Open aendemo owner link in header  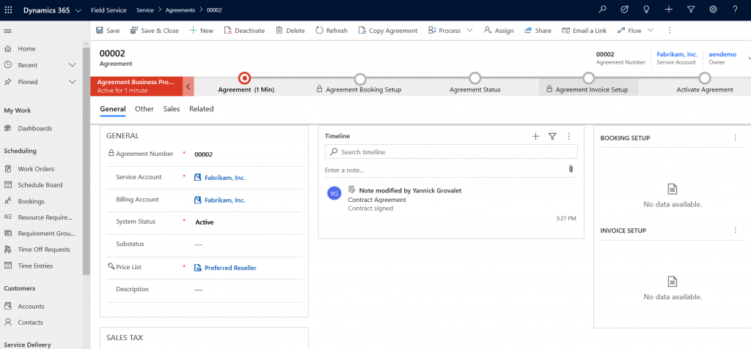click(722, 54)
